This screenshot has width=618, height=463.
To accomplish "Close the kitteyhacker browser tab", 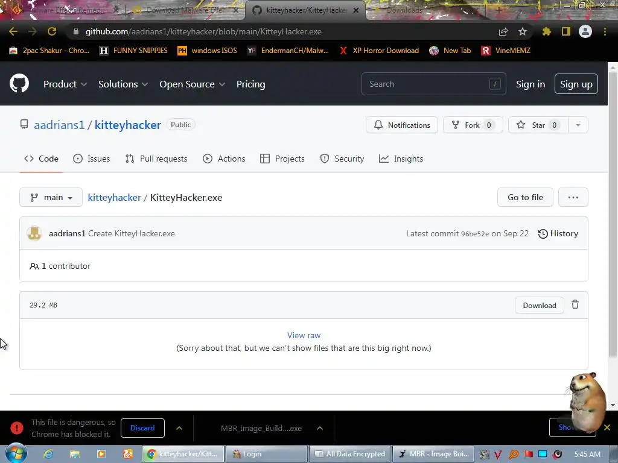I will pyautogui.click(x=356, y=10).
